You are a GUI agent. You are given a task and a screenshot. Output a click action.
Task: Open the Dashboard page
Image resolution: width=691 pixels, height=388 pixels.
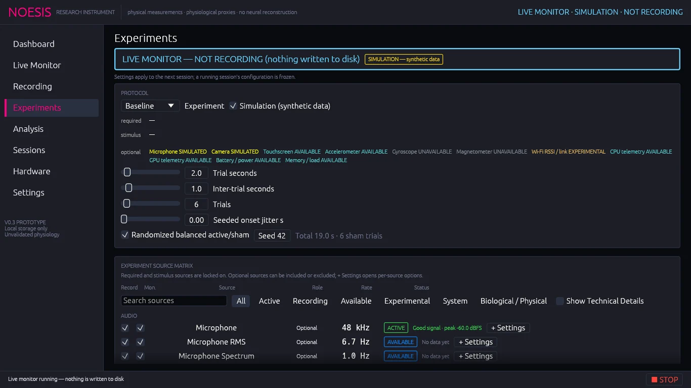(52, 44)
